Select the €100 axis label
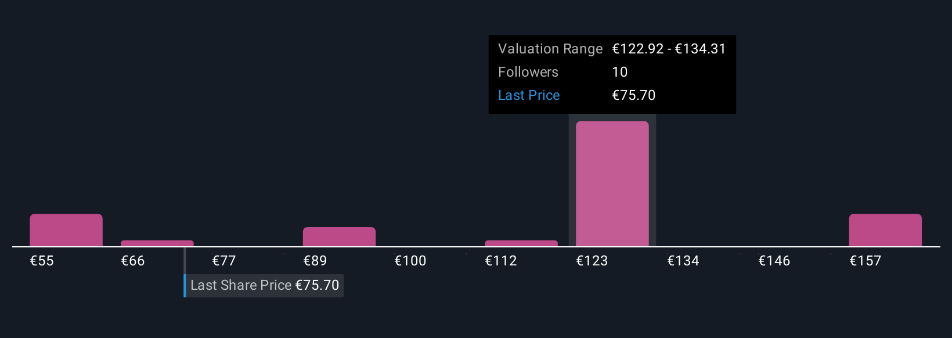The width and height of the screenshot is (952, 338). point(410,261)
